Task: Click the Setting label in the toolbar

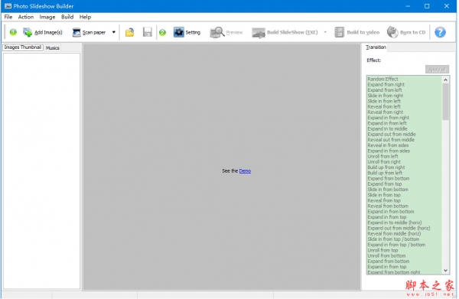Action: [193, 32]
